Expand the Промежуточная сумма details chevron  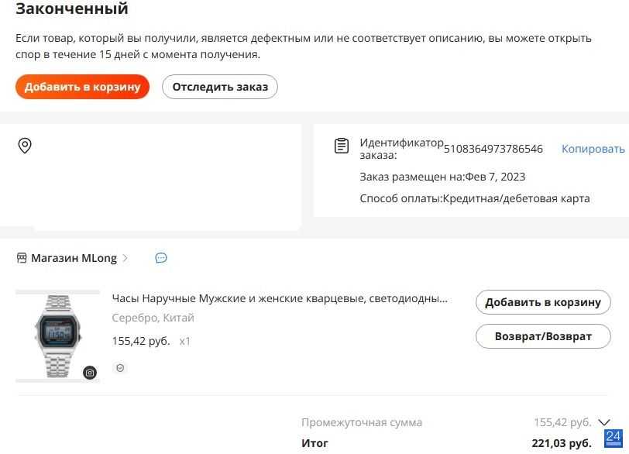[x=604, y=422]
